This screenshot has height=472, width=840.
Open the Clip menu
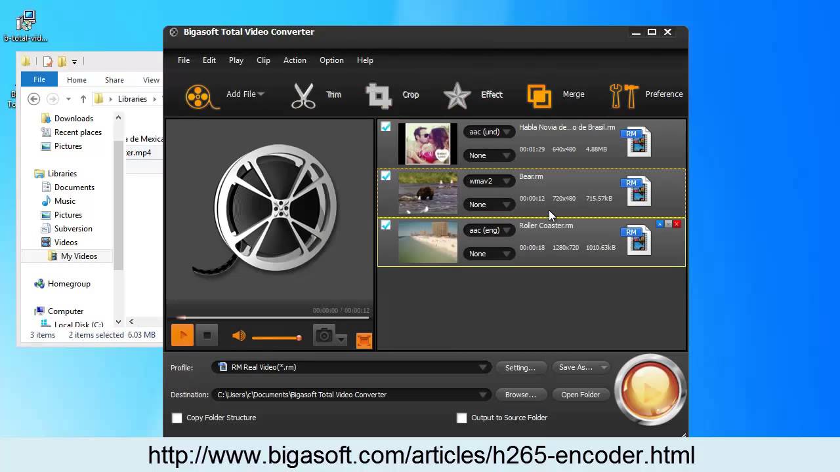[263, 60]
